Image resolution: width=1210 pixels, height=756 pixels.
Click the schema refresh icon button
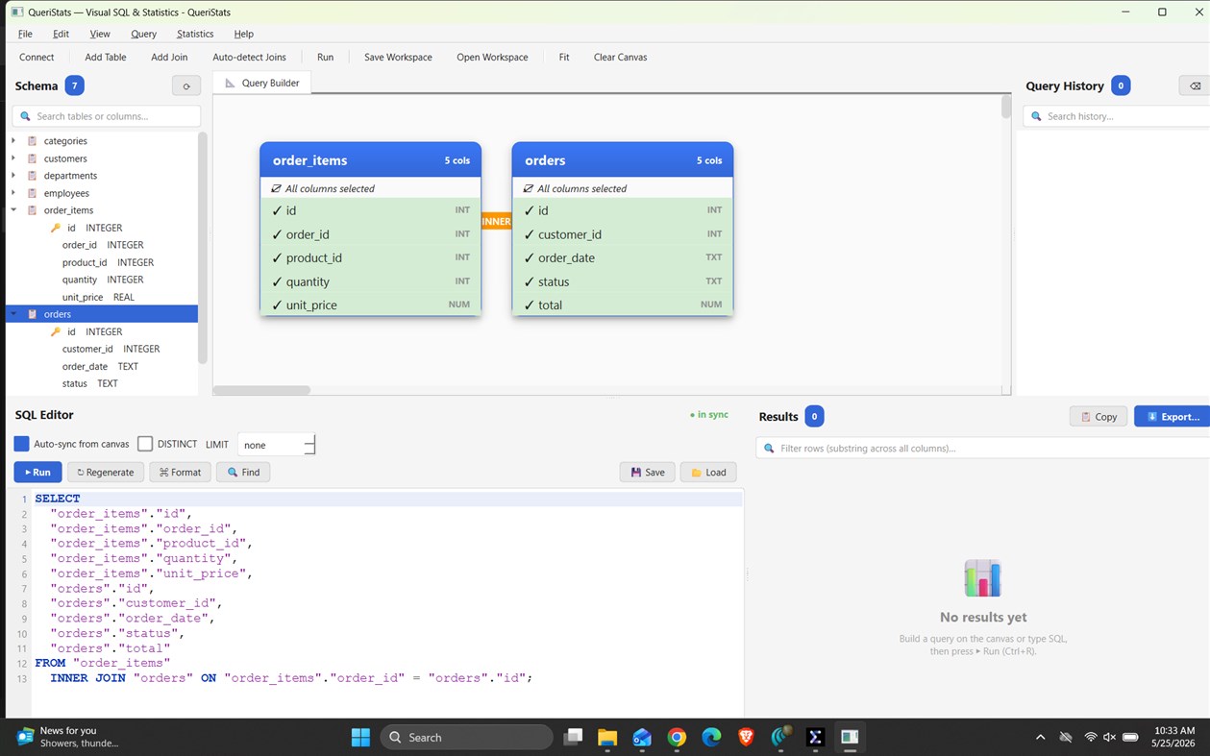pos(186,85)
